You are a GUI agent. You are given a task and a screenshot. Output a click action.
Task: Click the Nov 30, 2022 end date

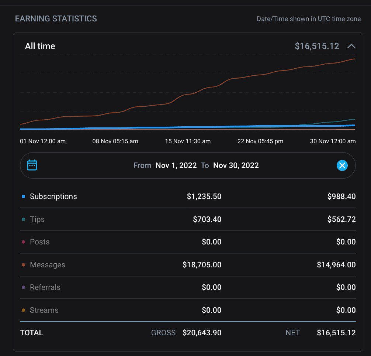pyautogui.click(x=236, y=165)
